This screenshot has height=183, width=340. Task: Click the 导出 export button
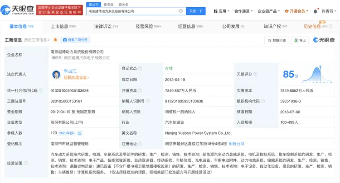(x=300, y=40)
